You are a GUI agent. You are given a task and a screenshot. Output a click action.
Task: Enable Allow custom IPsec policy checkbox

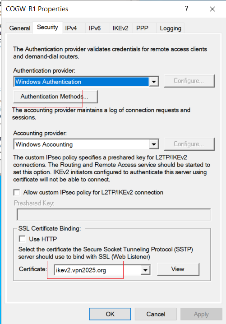(17, 192)
